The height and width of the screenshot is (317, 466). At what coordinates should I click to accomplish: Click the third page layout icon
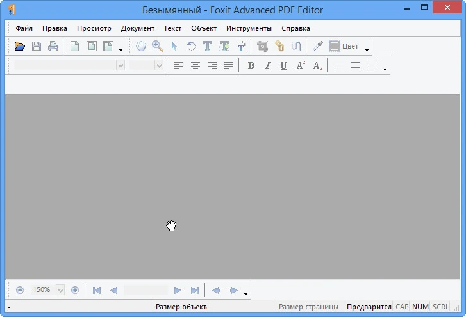pyautogui.click(x=108, y=46)
